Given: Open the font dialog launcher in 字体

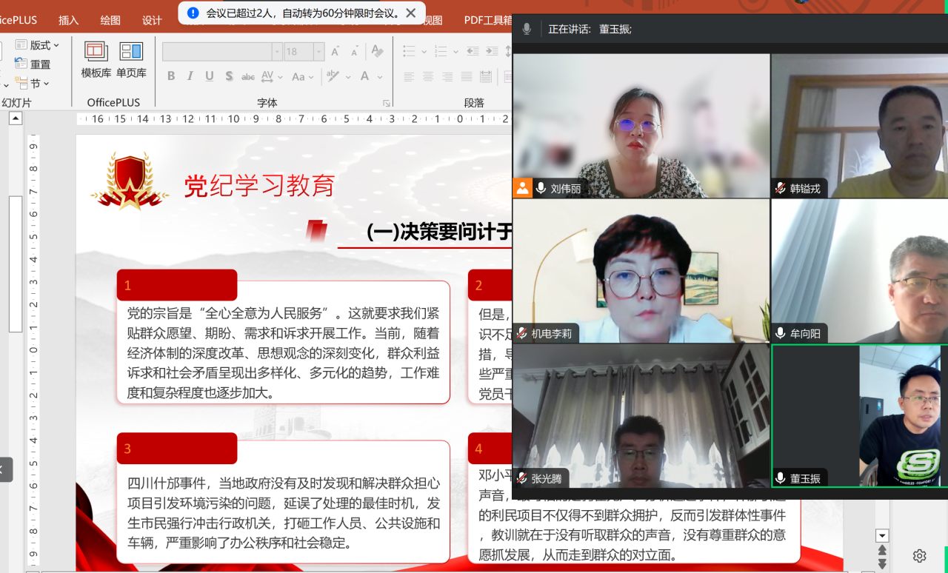Looking at the screenshot, I should tap(386, 103).
